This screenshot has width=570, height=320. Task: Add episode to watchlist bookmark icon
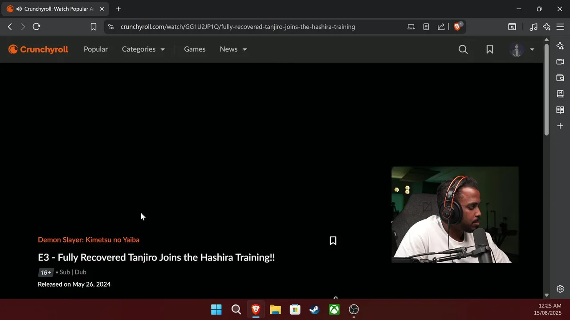[333, 240]
